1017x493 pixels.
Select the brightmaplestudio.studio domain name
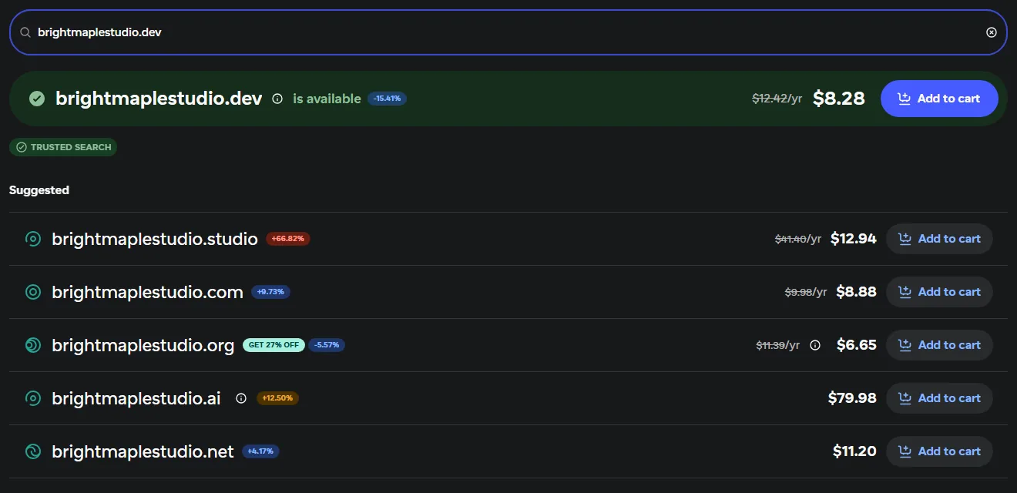point(155,239)
